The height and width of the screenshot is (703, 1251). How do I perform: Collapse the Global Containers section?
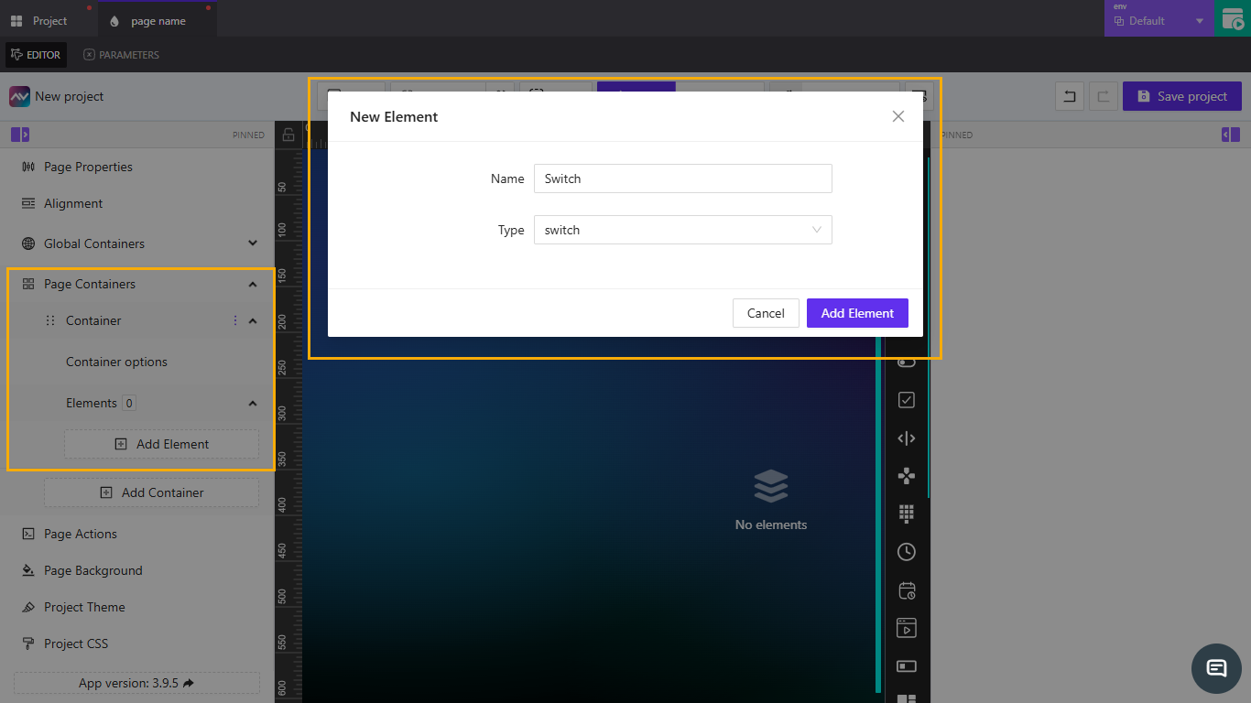tap(253, 243)
